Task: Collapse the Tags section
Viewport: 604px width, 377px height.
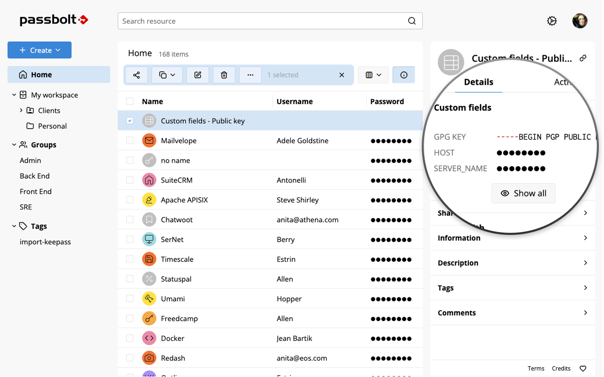Action: [14, 226]
